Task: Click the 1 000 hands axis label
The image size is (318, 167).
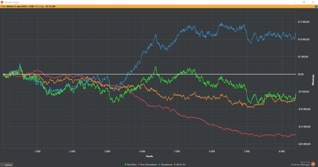Action: (x=38, y=152)
